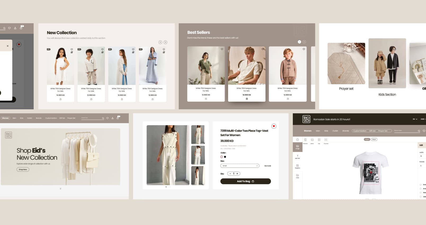Click the next arrow in New Collection

[x=165, y=42]
